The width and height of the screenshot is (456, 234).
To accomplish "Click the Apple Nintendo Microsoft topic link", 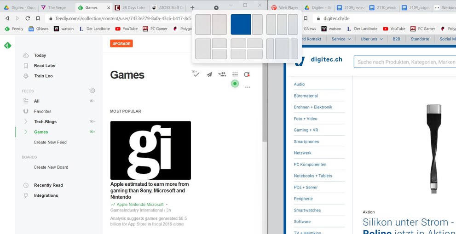I will point(140,205).
